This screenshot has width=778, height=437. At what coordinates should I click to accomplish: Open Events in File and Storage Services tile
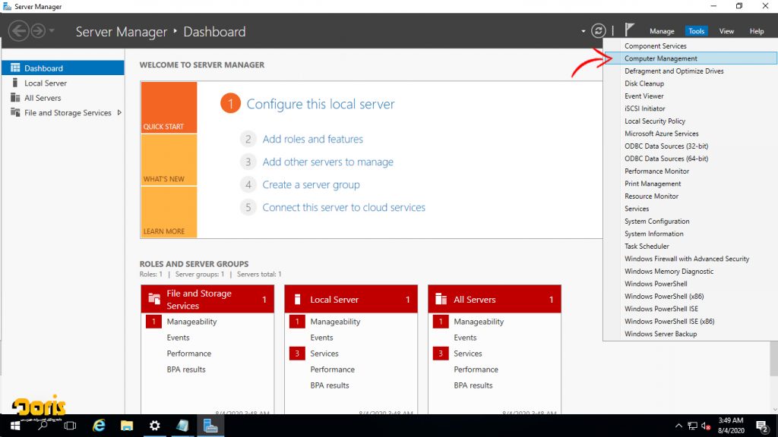click(178, 338)
